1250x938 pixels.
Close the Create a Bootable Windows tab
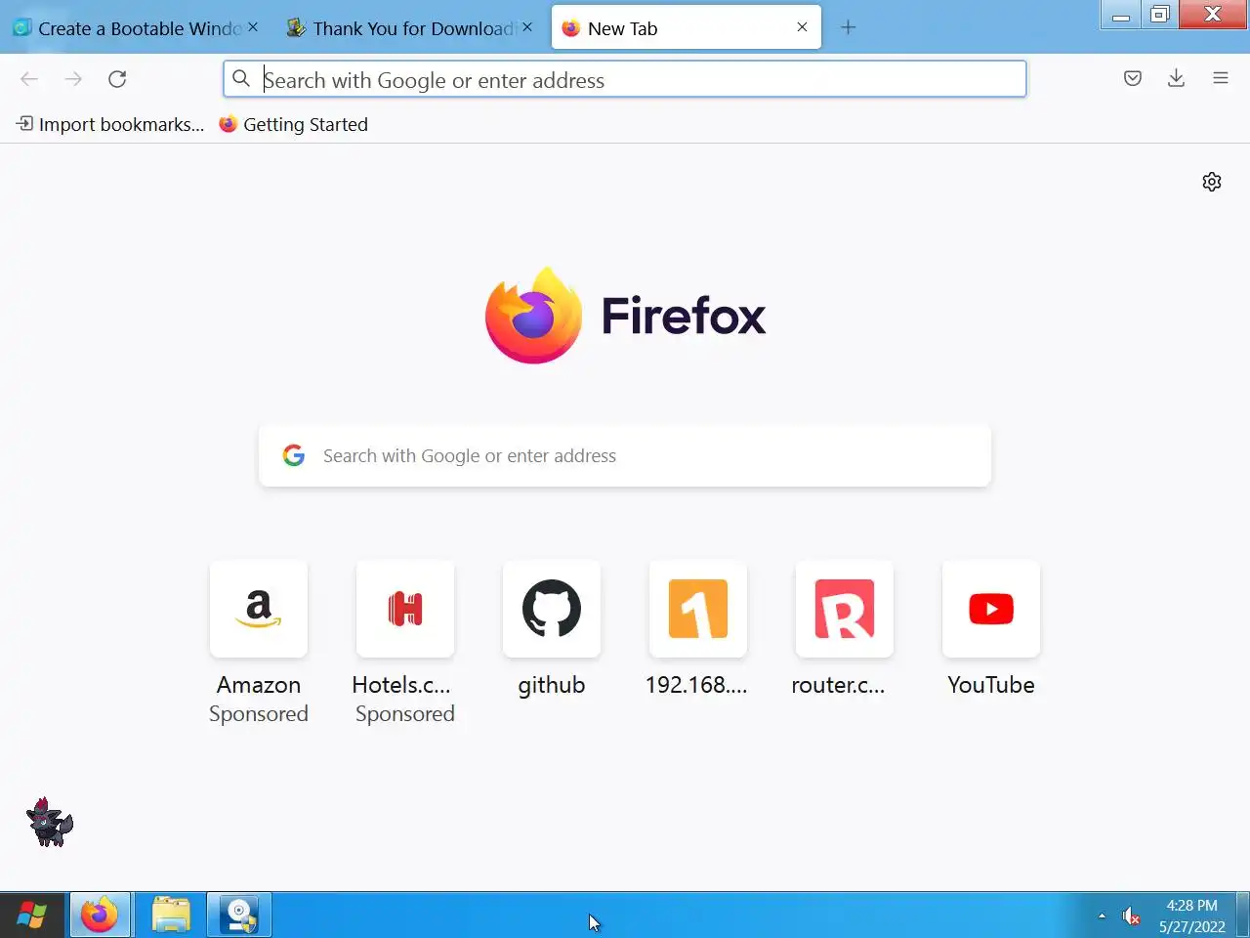pos(253,27)
